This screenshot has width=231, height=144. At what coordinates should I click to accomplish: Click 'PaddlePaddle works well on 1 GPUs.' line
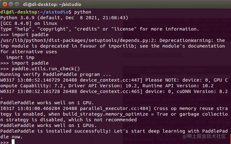[x=48, y=125]
